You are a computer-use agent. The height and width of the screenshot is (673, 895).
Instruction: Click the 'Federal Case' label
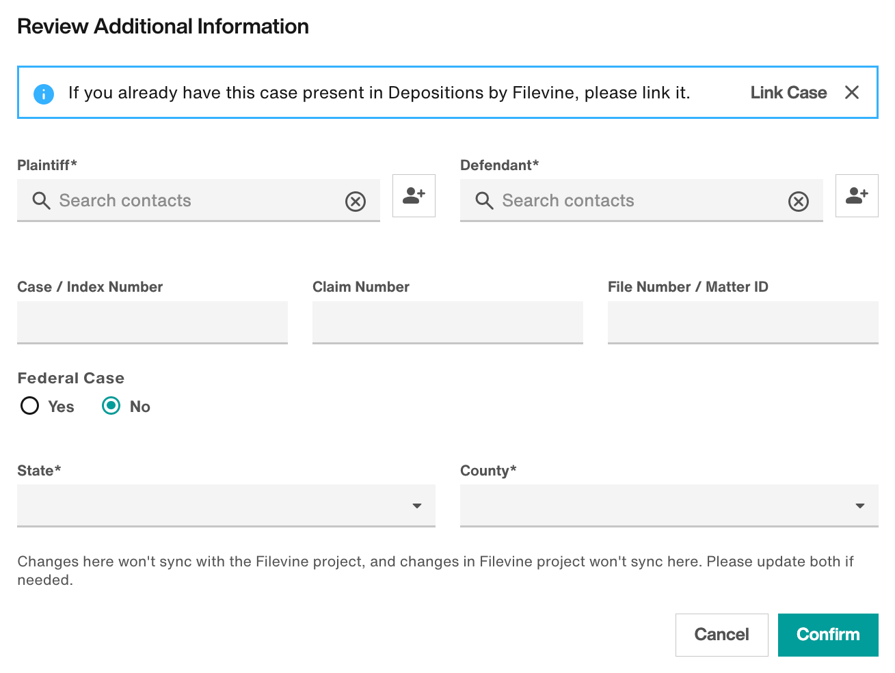point(71,378)
